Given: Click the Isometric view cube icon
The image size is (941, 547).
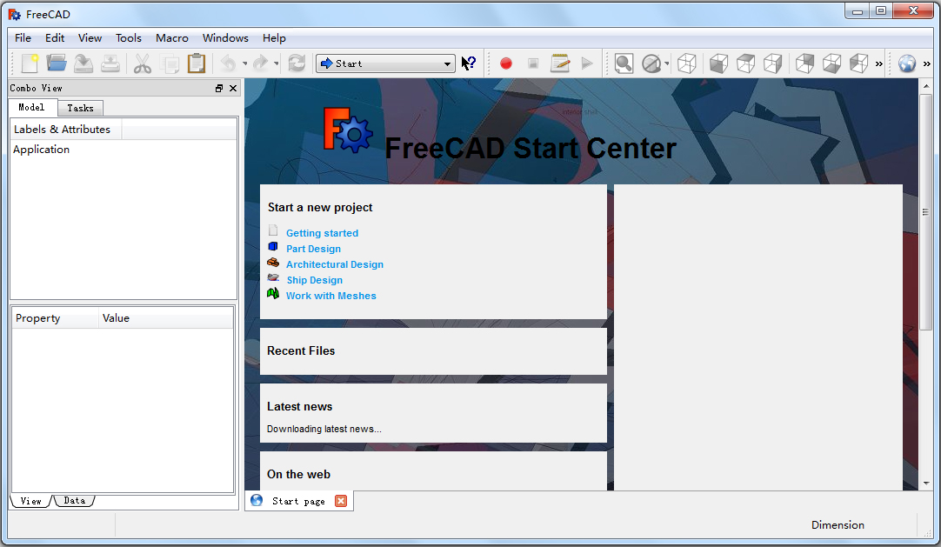Looking at the screenshot, I should [686, 63].
